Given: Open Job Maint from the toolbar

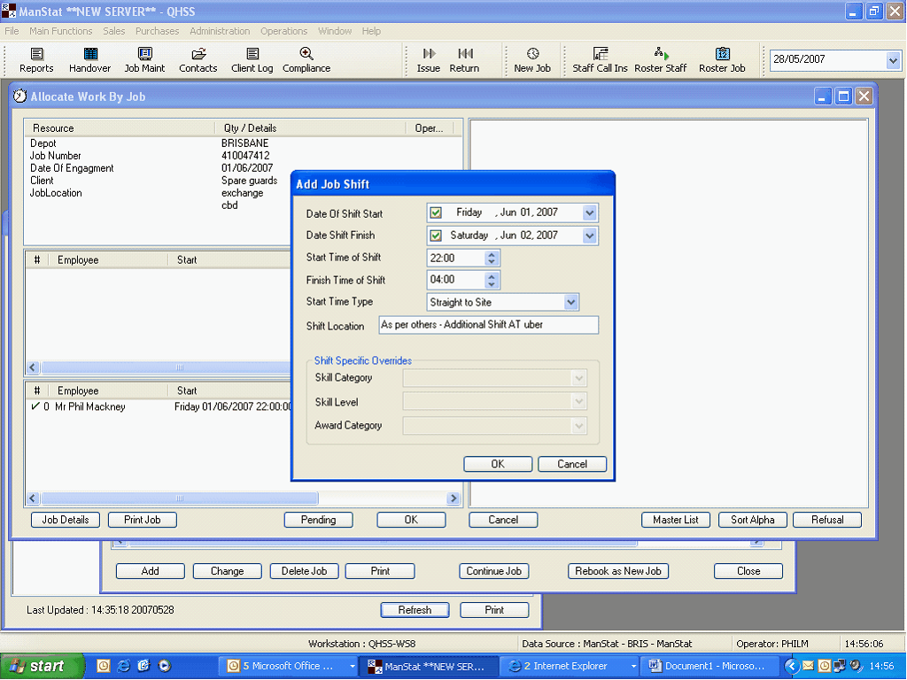Looking at the screenshot, I should (144, 60).
